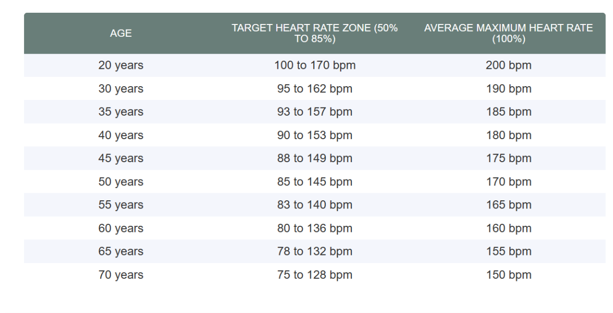This screenshot has height=313, width=613.
Task: Click the "165 bpm" maximum heart rate cell
Action: (508, 205)
